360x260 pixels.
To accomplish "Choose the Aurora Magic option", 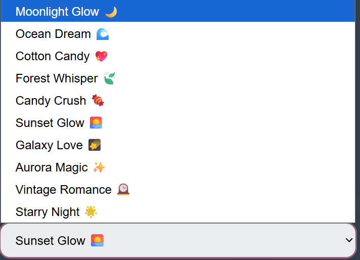I will (x=52, y=167).
